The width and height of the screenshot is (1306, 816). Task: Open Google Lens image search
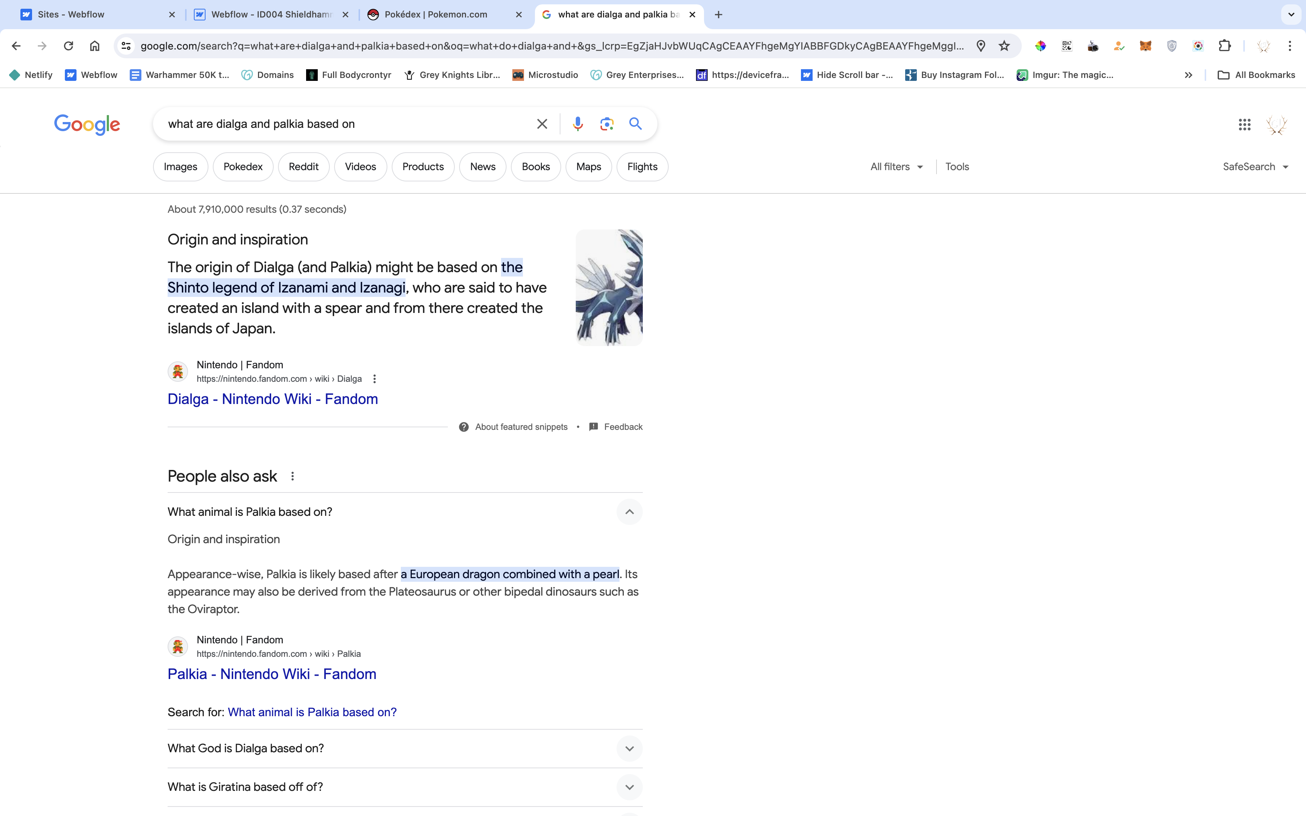point(607,123)
